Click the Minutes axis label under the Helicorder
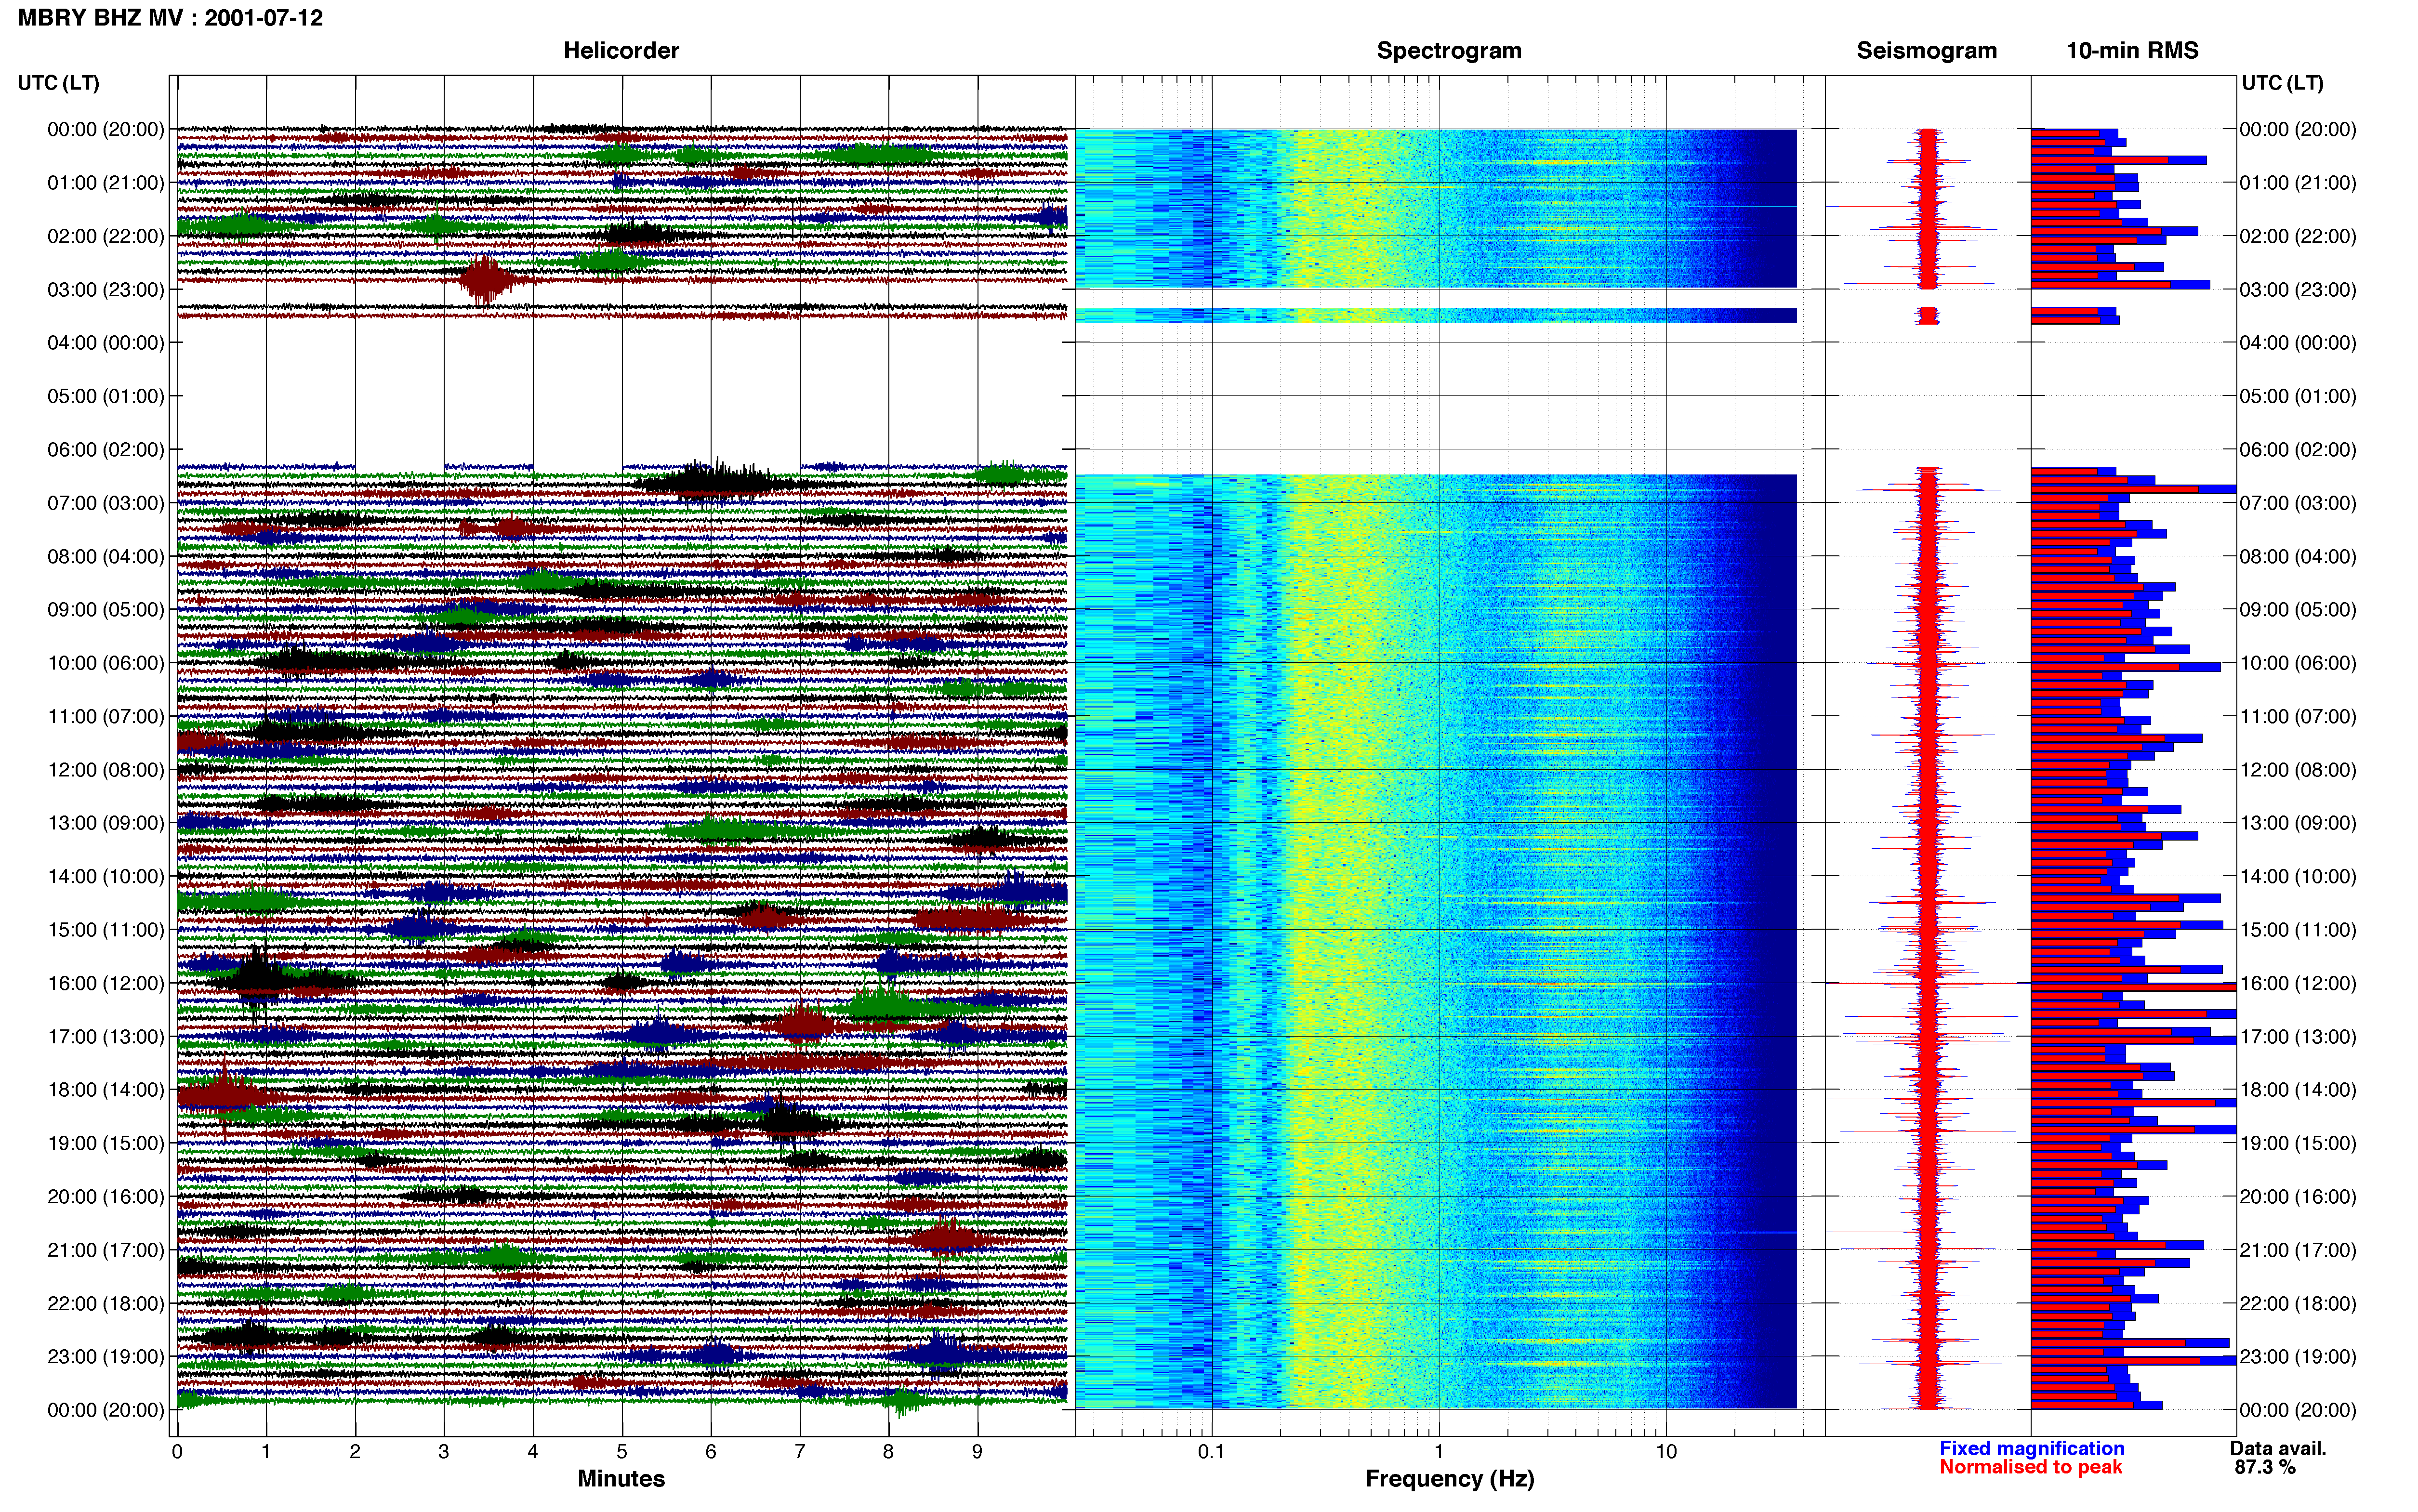The height and width of the screenshot is (1512, 2418). coord(621,1479)
